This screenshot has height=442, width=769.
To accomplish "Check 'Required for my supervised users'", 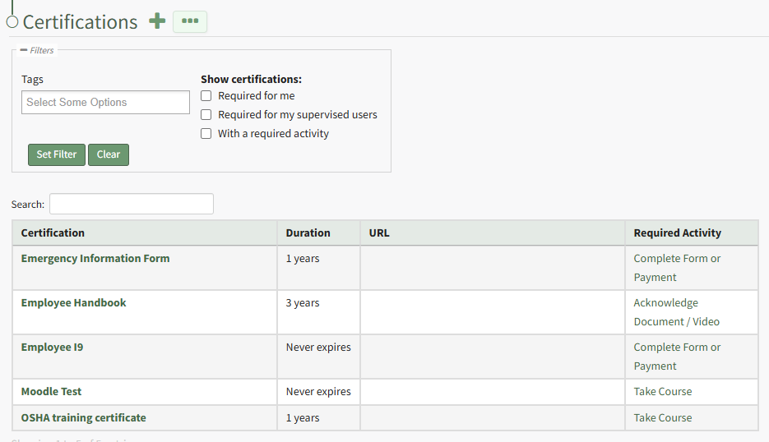I will pyautogui.click(x=206, y=115).
